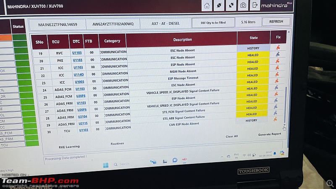Click the HISTORY state in SNo 19 row
336x189 pixels.
(253, 48)
